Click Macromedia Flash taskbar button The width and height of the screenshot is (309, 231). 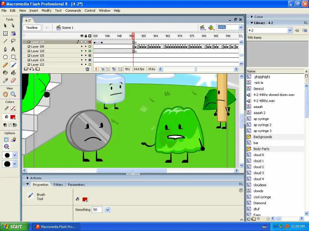(x=56, y=227)
